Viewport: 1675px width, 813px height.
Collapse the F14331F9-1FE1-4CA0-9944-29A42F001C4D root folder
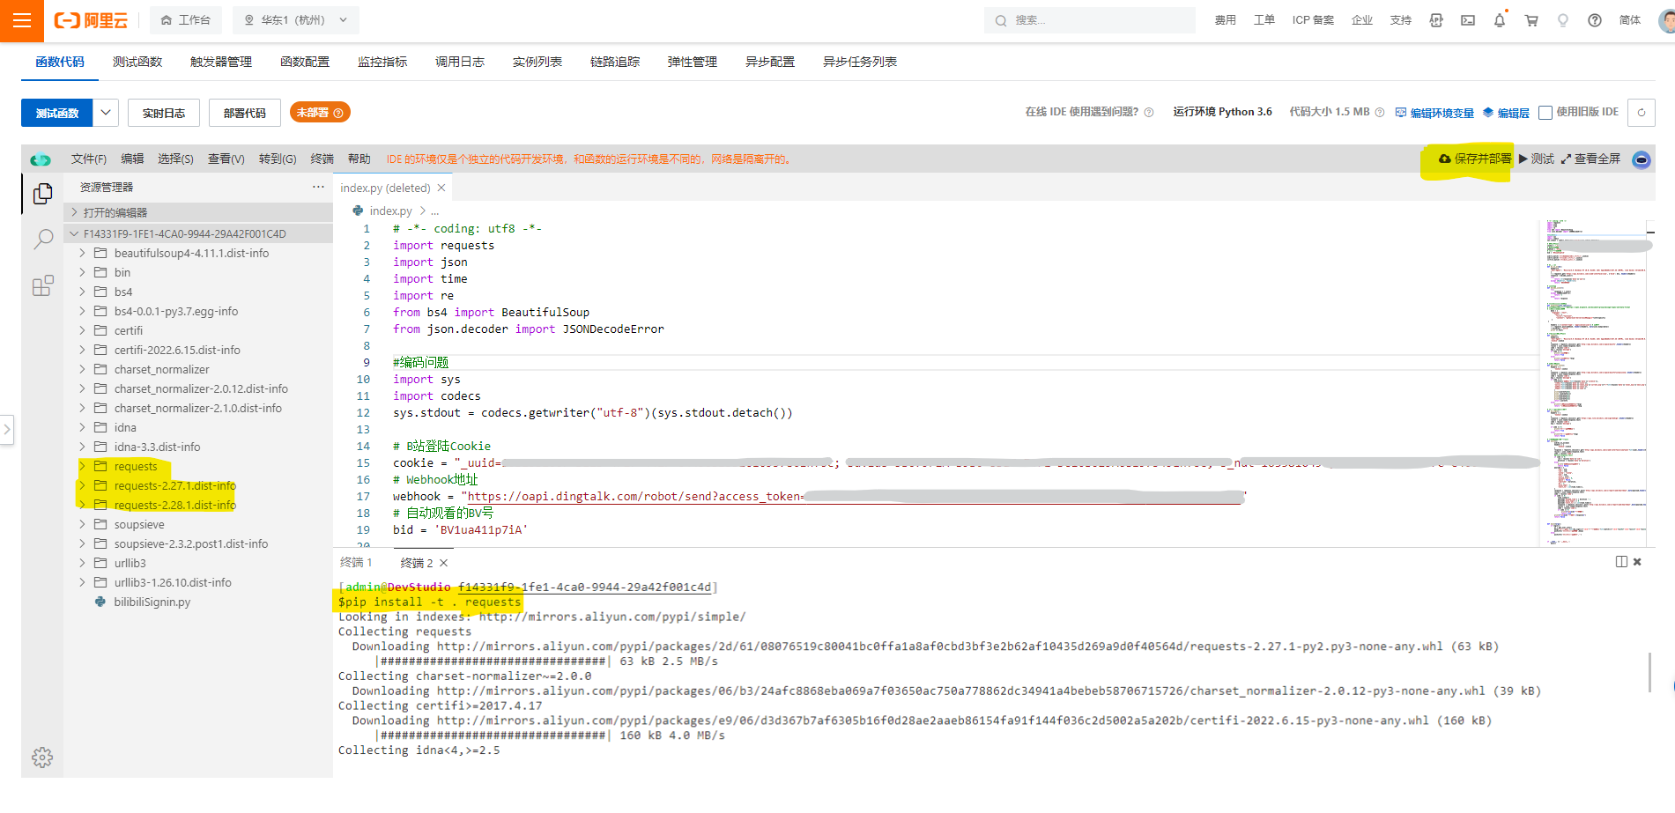click(198, 233)
